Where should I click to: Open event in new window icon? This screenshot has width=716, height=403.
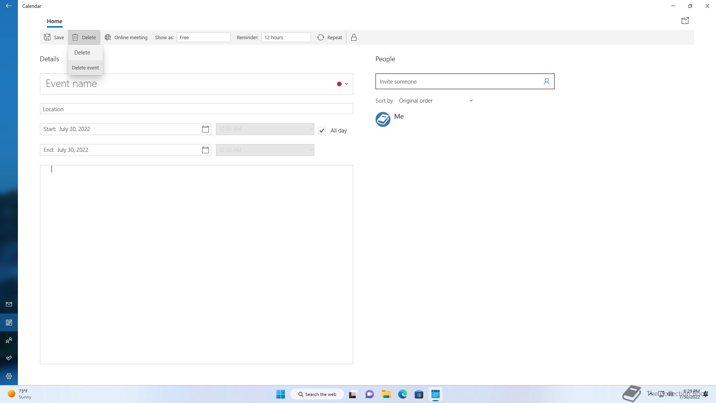685,21
